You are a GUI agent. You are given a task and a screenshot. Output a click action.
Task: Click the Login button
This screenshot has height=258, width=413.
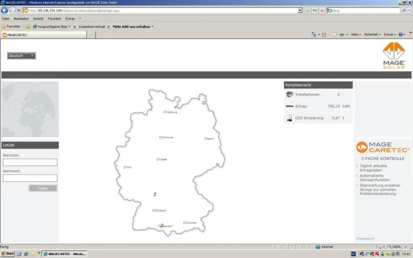coord(43,188)
